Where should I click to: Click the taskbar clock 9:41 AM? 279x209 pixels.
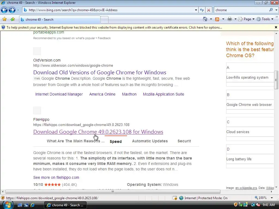(x=268, y=205)
